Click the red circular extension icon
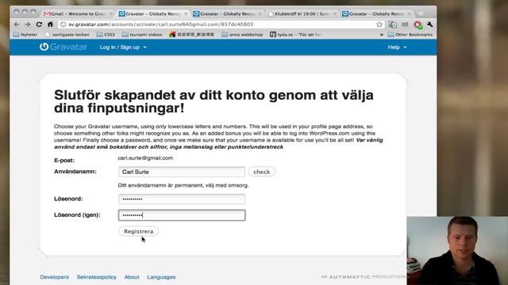Image resolution: width=508 pixels, height=285 pixels. [418, 25]
